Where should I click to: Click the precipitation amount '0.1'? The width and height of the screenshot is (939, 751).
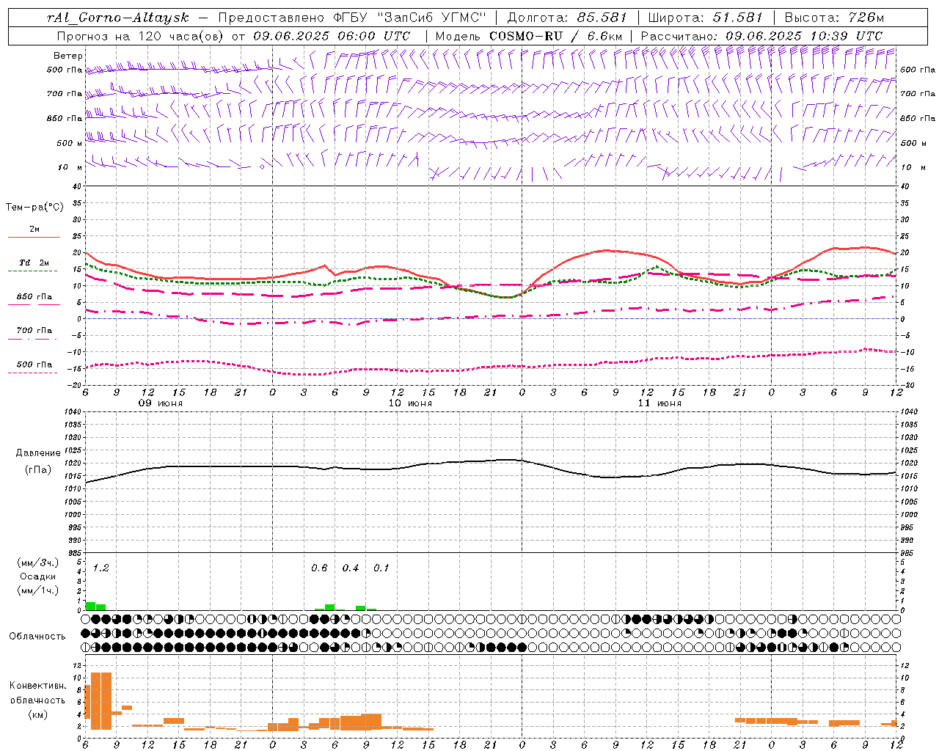[381, 568]
